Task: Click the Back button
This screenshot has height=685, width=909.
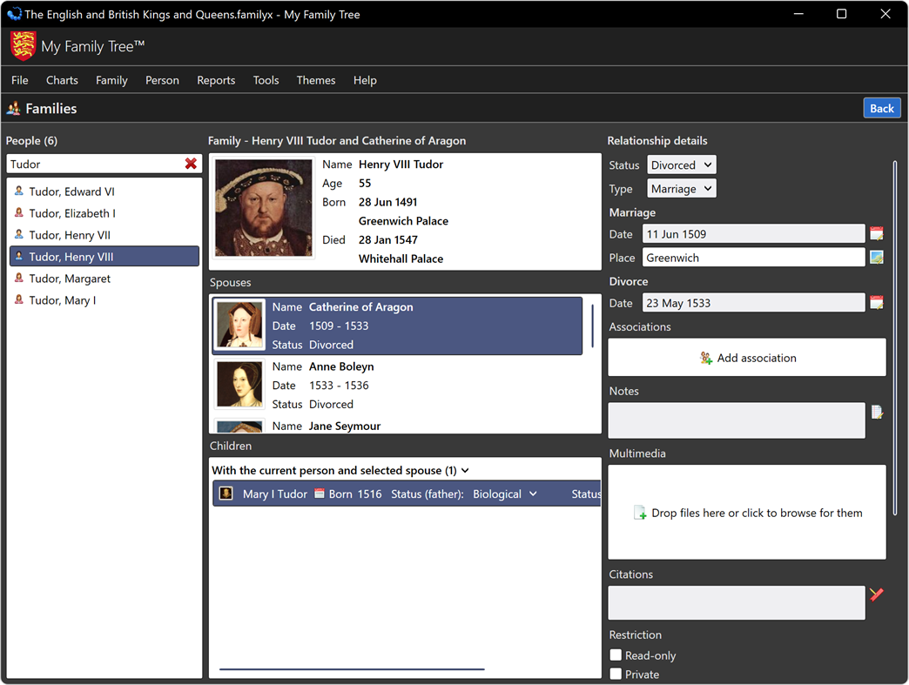Action: coord(882,108)
